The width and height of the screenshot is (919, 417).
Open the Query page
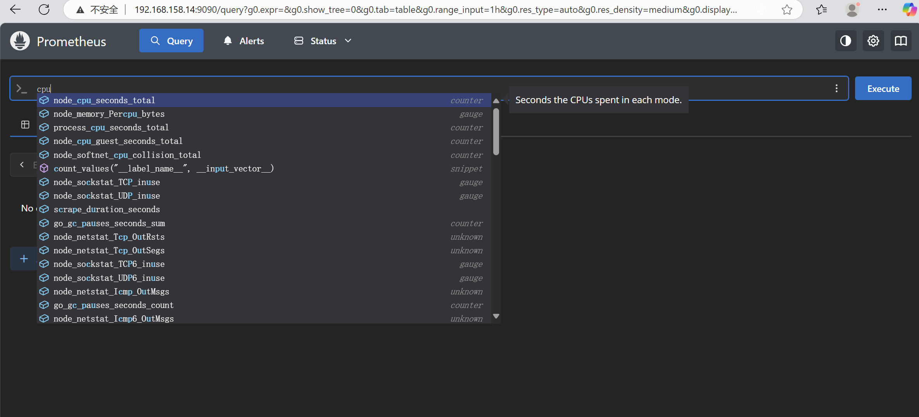171,41
